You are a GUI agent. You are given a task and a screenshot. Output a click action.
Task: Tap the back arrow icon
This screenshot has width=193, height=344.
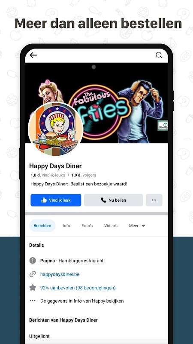click(x=33, y=55)
